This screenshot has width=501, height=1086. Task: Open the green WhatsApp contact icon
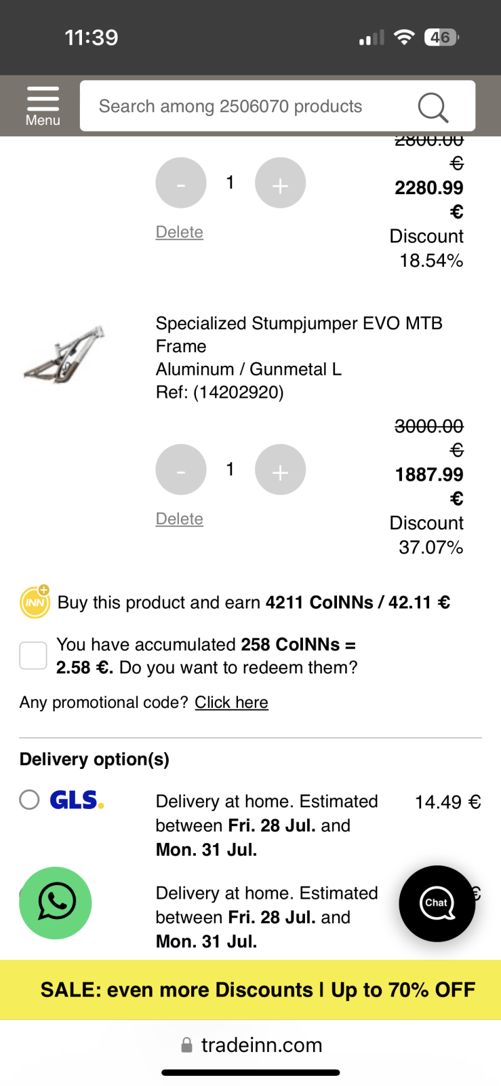click(x=55, y=903)
